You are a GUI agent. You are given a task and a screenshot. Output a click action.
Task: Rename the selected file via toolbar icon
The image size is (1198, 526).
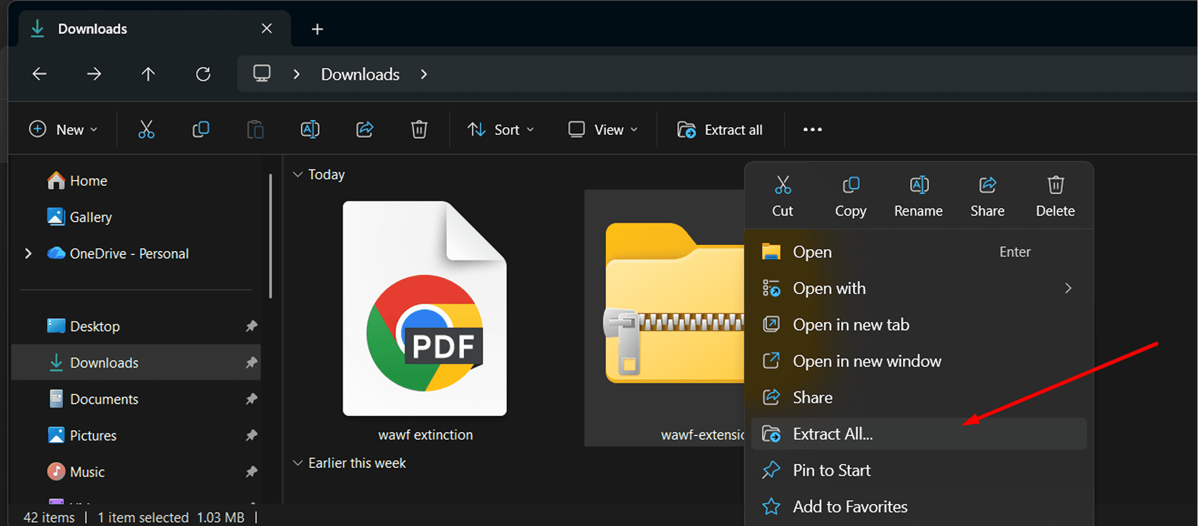[310, 130]
